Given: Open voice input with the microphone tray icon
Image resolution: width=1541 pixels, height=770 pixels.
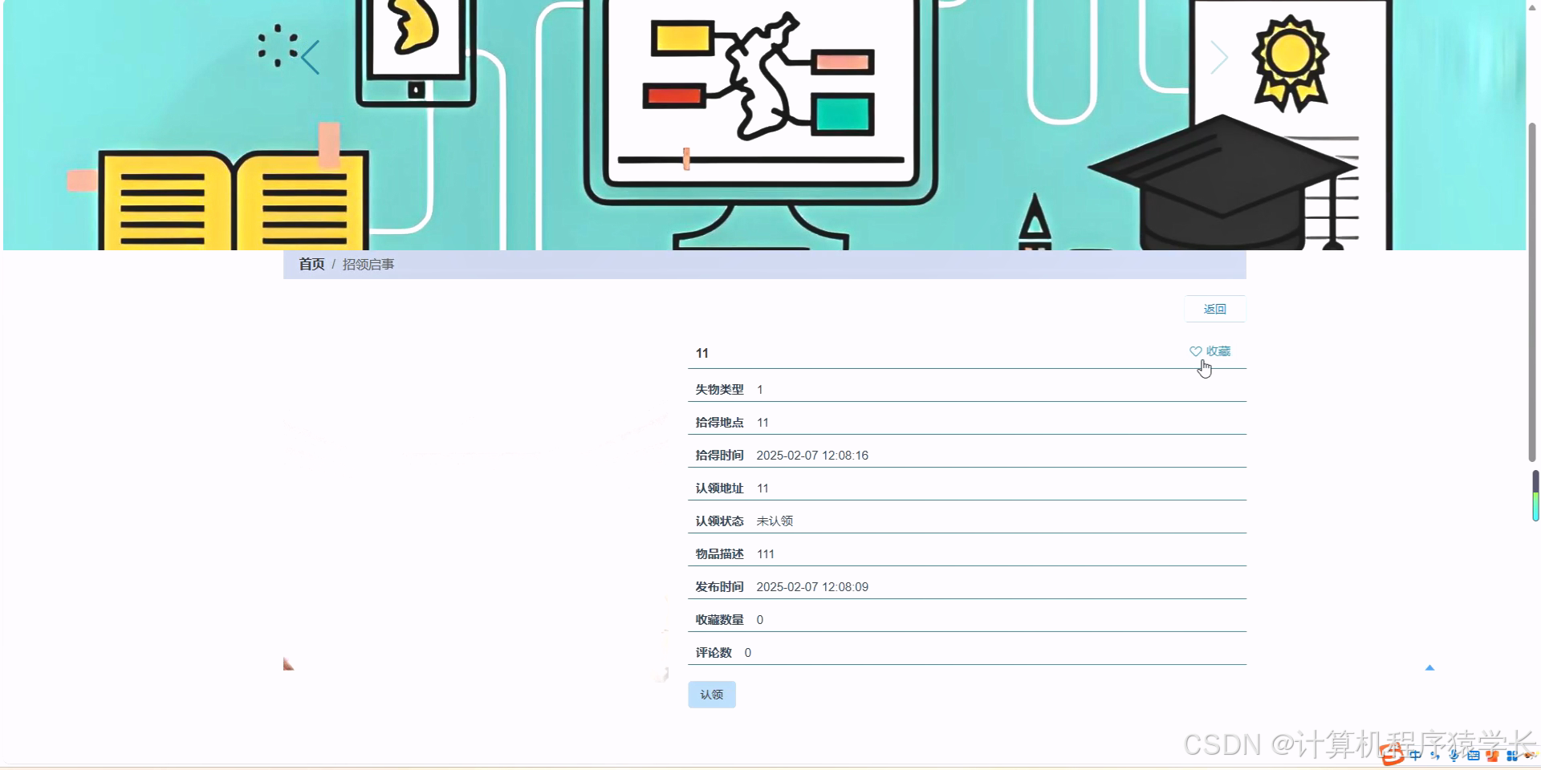Looking at the screenshot, I should 1454,756.
